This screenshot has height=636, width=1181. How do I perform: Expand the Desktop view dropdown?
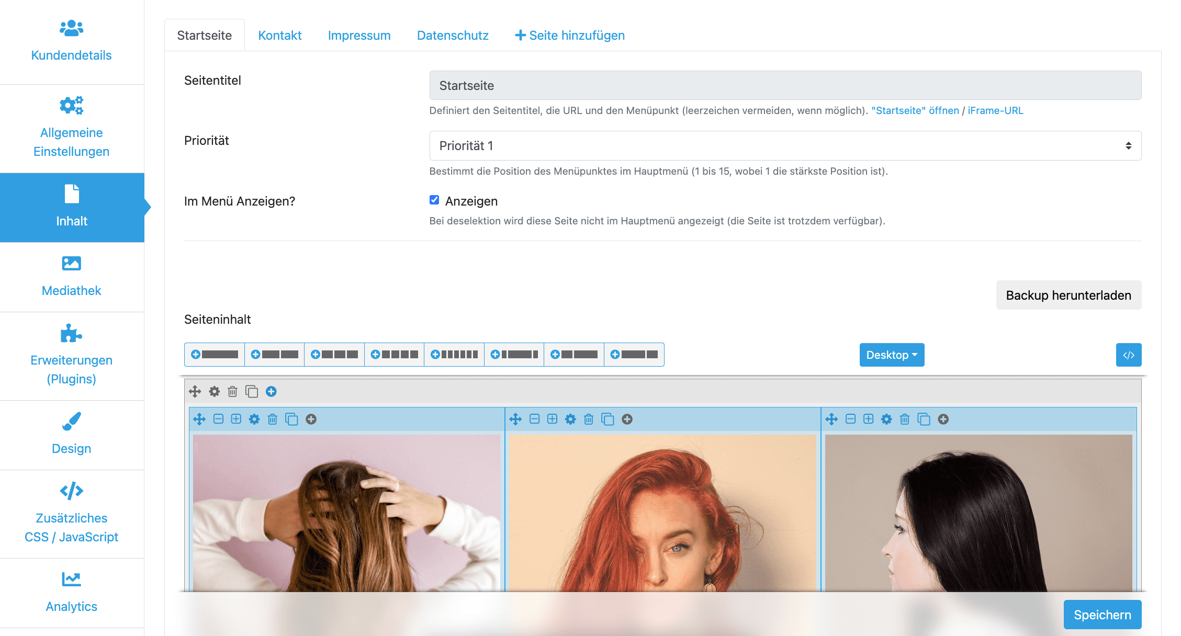[892, 355]
